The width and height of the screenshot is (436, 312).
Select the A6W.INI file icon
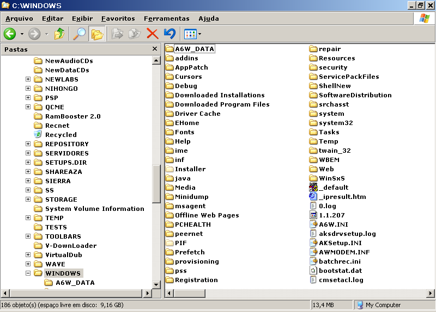[x=313, y=224]
